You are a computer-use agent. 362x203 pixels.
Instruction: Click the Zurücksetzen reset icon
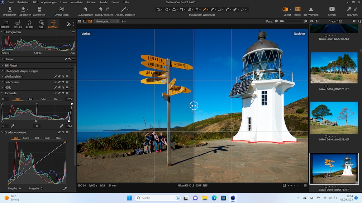[x=85, y=9]
